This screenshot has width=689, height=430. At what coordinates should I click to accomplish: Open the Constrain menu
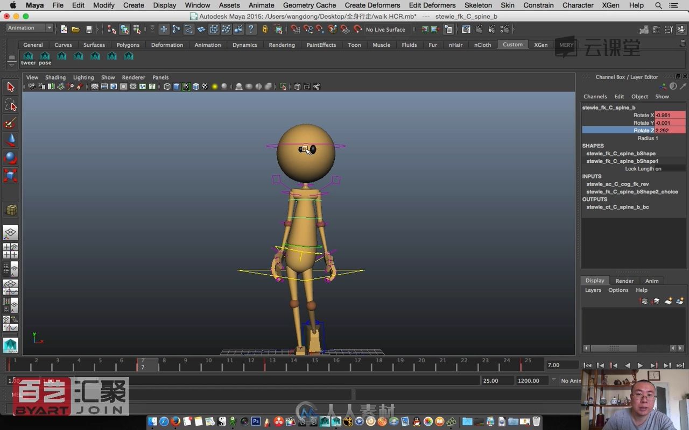coord(538,5)
